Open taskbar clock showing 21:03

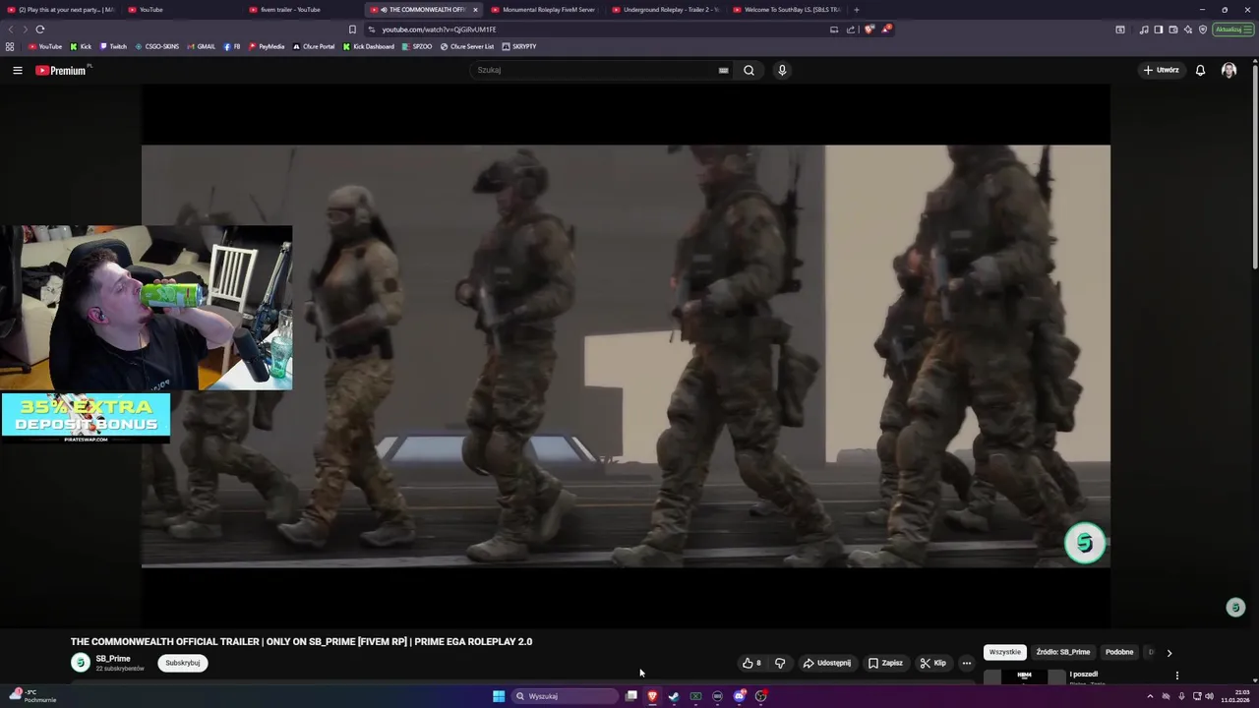point(1234,696)
